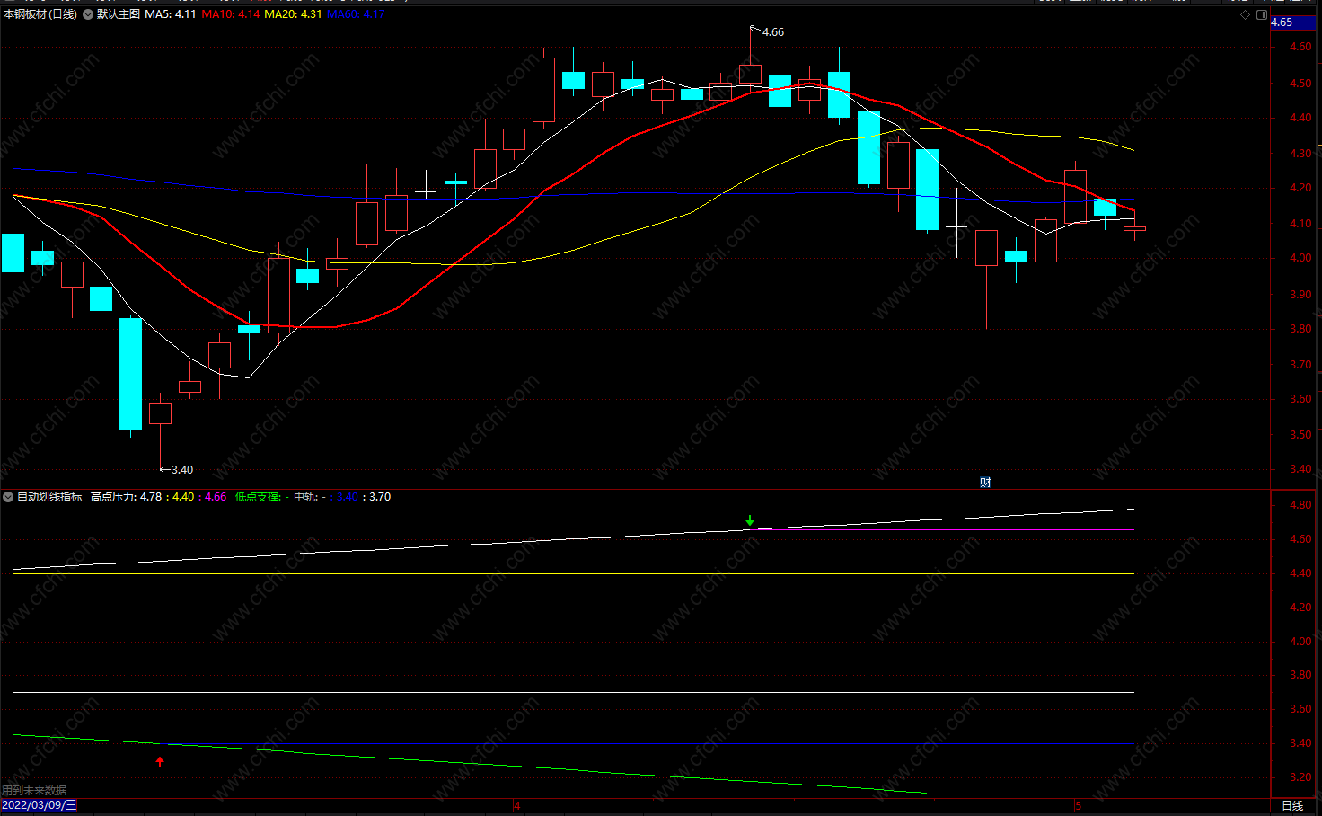Expand the 自动划线指标 indicator dropdown arrow

8,497
